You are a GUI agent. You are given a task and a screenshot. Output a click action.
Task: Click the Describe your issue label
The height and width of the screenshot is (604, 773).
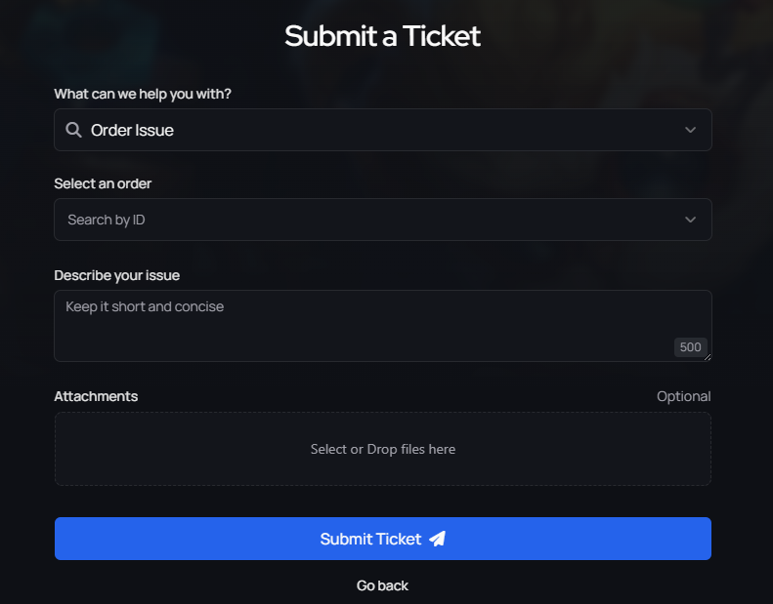pos(116,275)
